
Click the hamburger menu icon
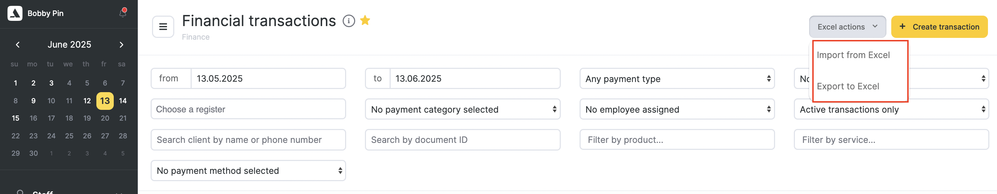point(163,27)
